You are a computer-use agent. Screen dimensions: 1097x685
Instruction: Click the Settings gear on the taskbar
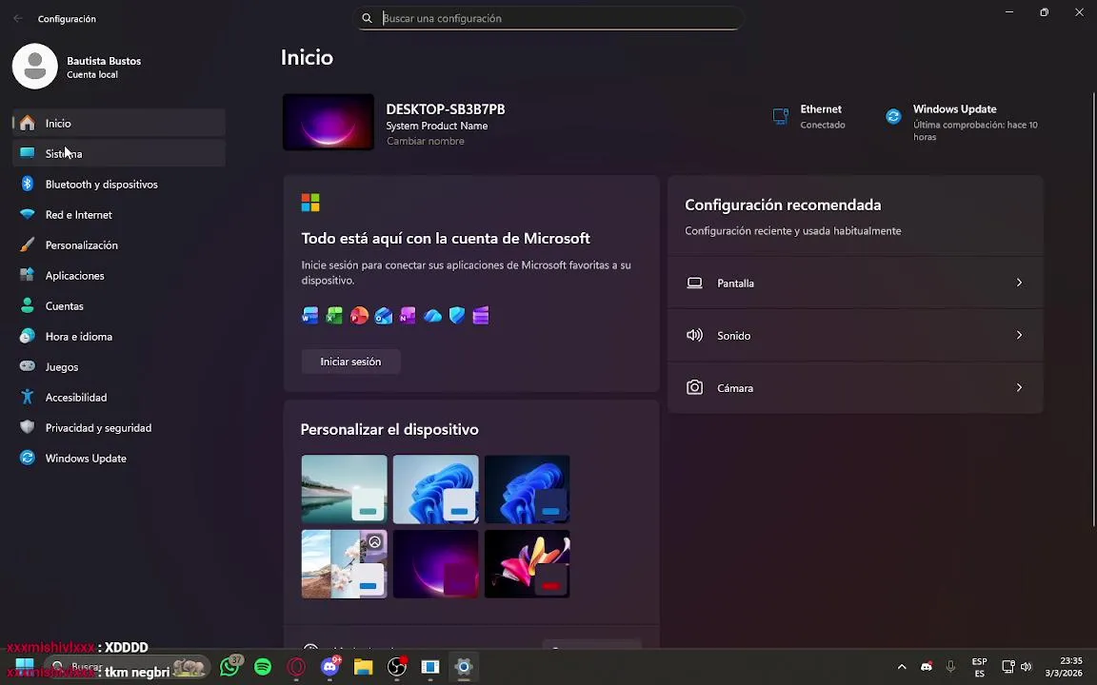coord(463,667)
